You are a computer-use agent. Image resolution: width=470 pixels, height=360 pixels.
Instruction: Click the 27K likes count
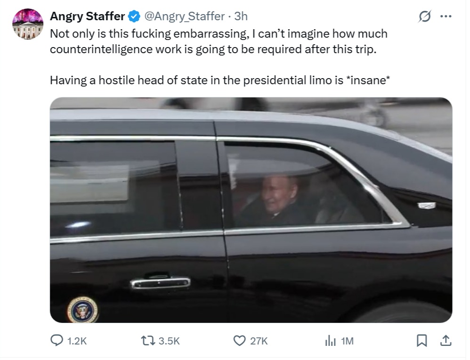259,341
